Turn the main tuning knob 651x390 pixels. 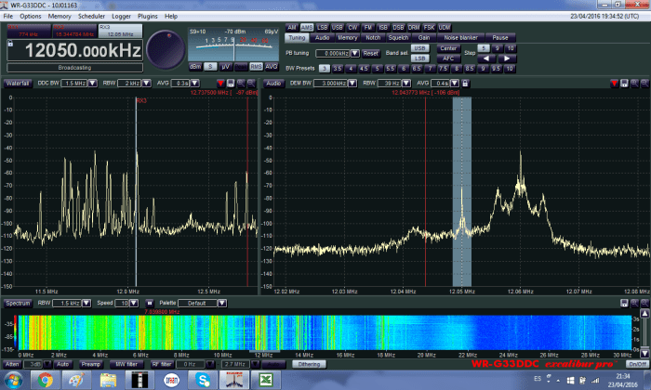pyautogui.click(x=165, y=47)
